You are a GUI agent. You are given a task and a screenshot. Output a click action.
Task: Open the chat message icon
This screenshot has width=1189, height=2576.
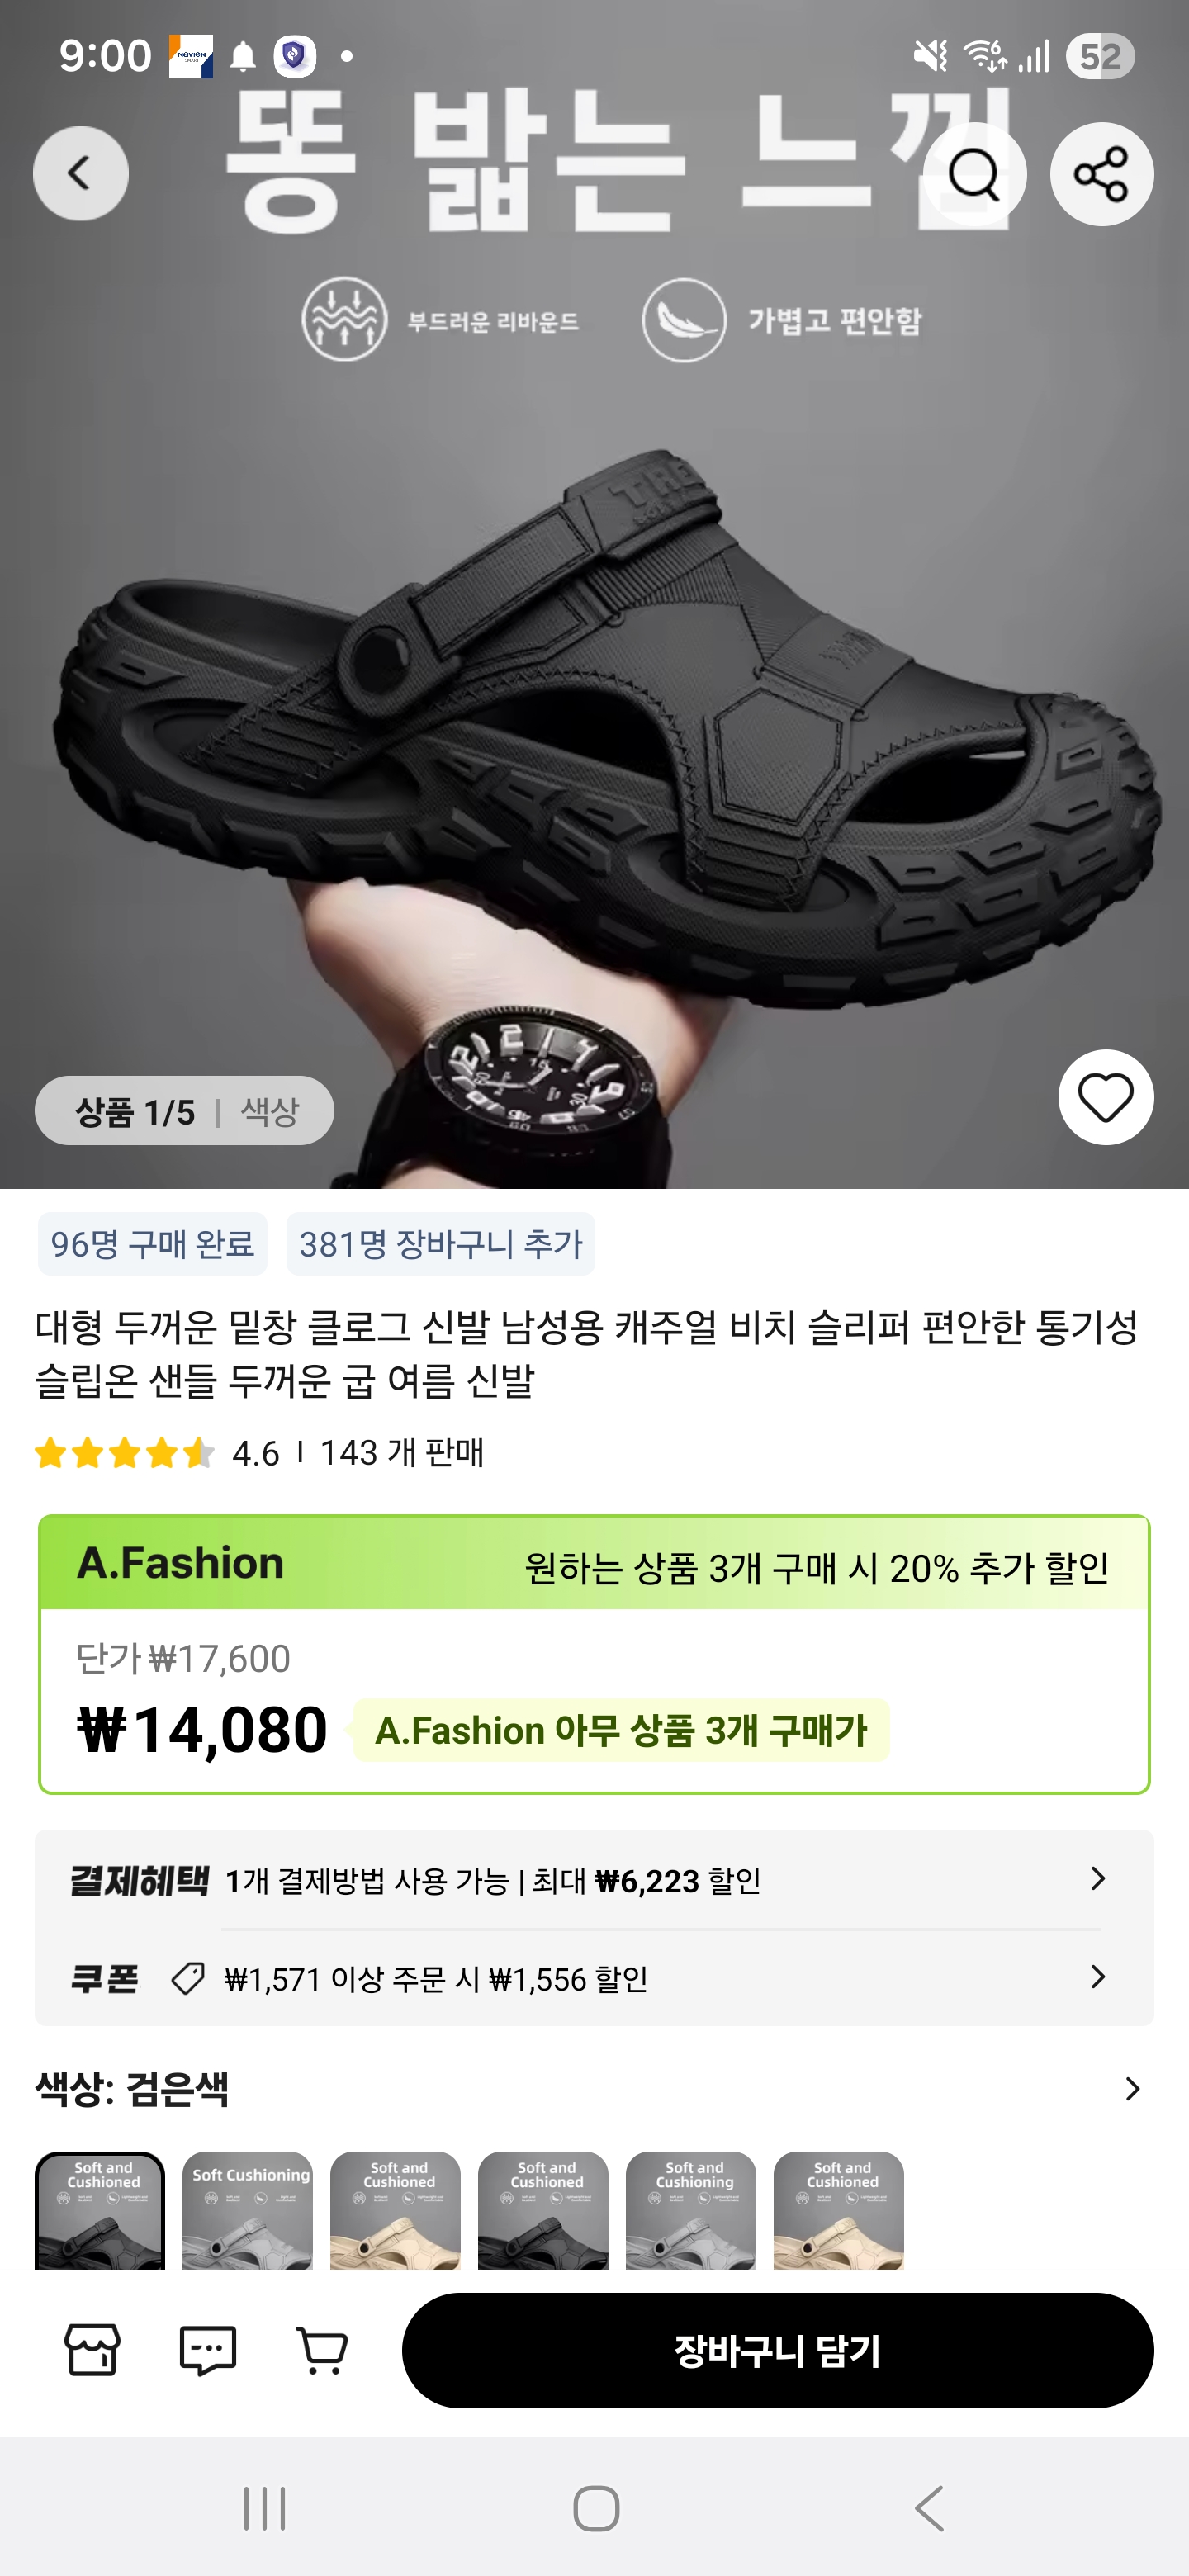point(207,2350)
